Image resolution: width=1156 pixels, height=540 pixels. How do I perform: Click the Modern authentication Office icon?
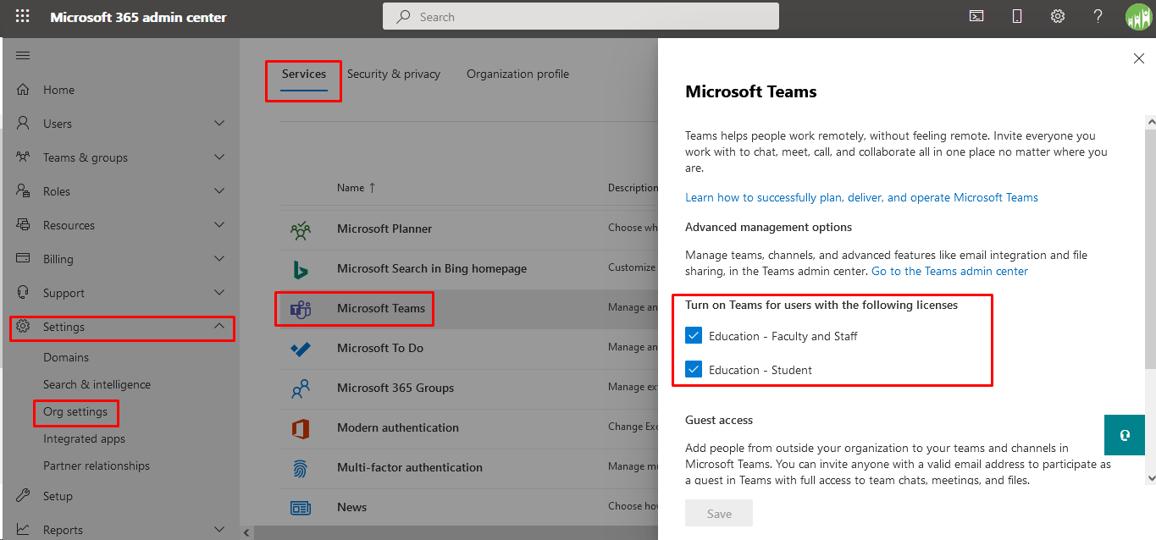[x=301, y=427]
